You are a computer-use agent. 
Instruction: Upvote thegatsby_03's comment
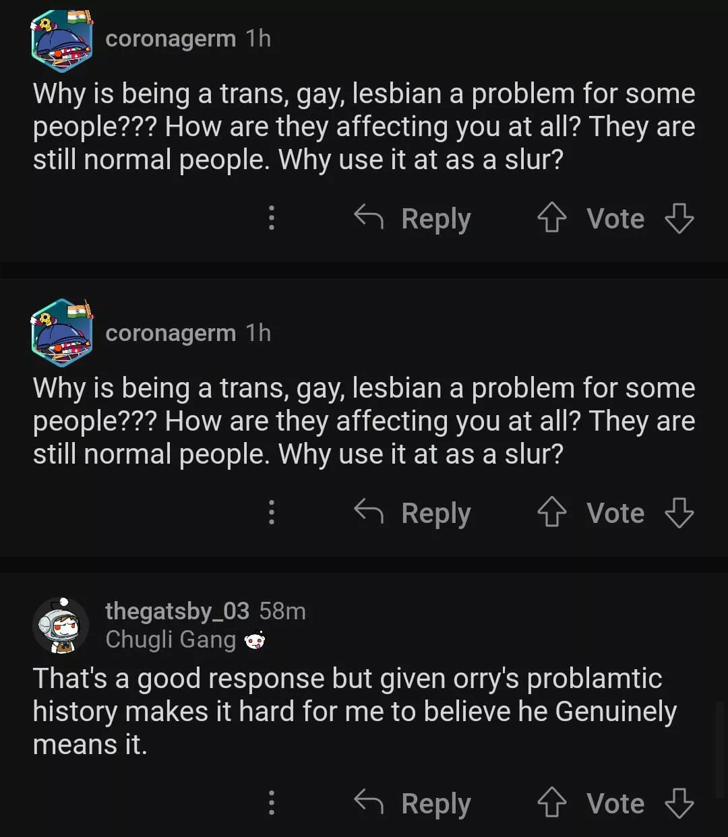tap(552, 803)
